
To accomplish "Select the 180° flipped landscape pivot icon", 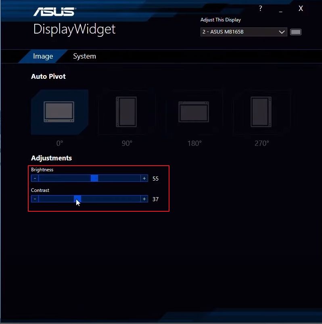I will click(194, 112).
